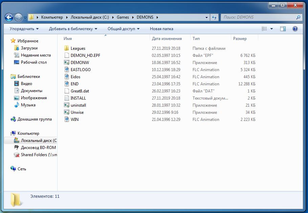Select the INSTALL text document icon
This screenshot has width=308, height=213.
click(67, 98)
